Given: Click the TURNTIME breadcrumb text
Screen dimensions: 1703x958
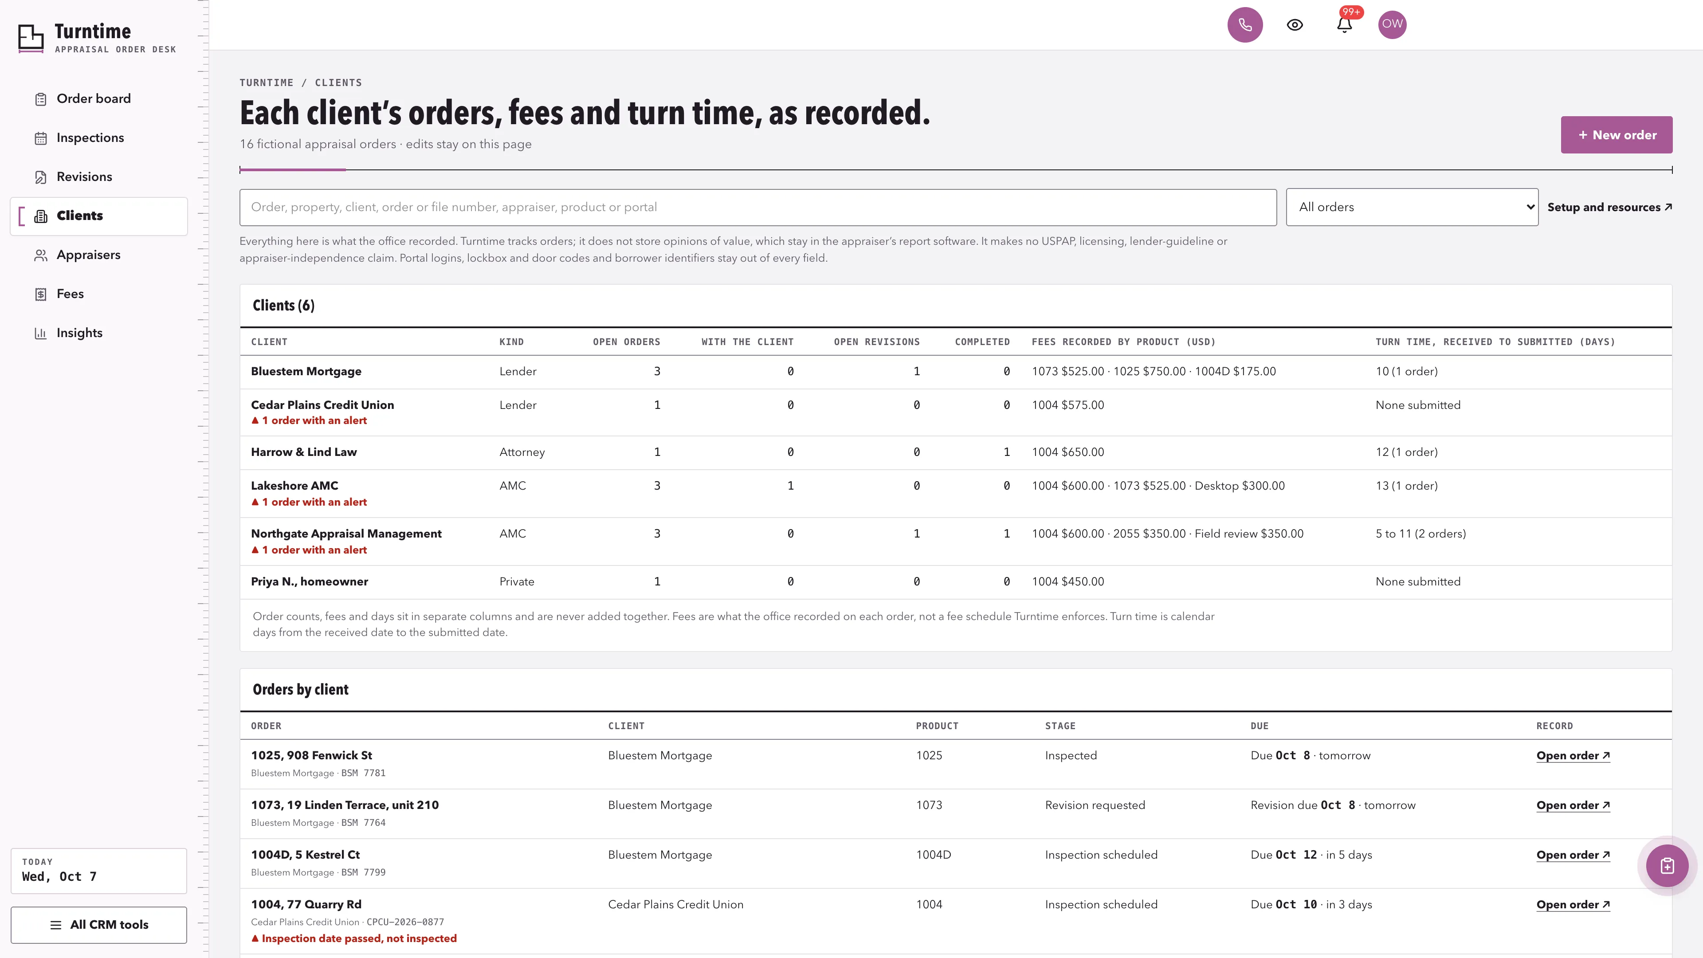Looking at the screenshot, I should pyautogui.click(x=266, y=82).
